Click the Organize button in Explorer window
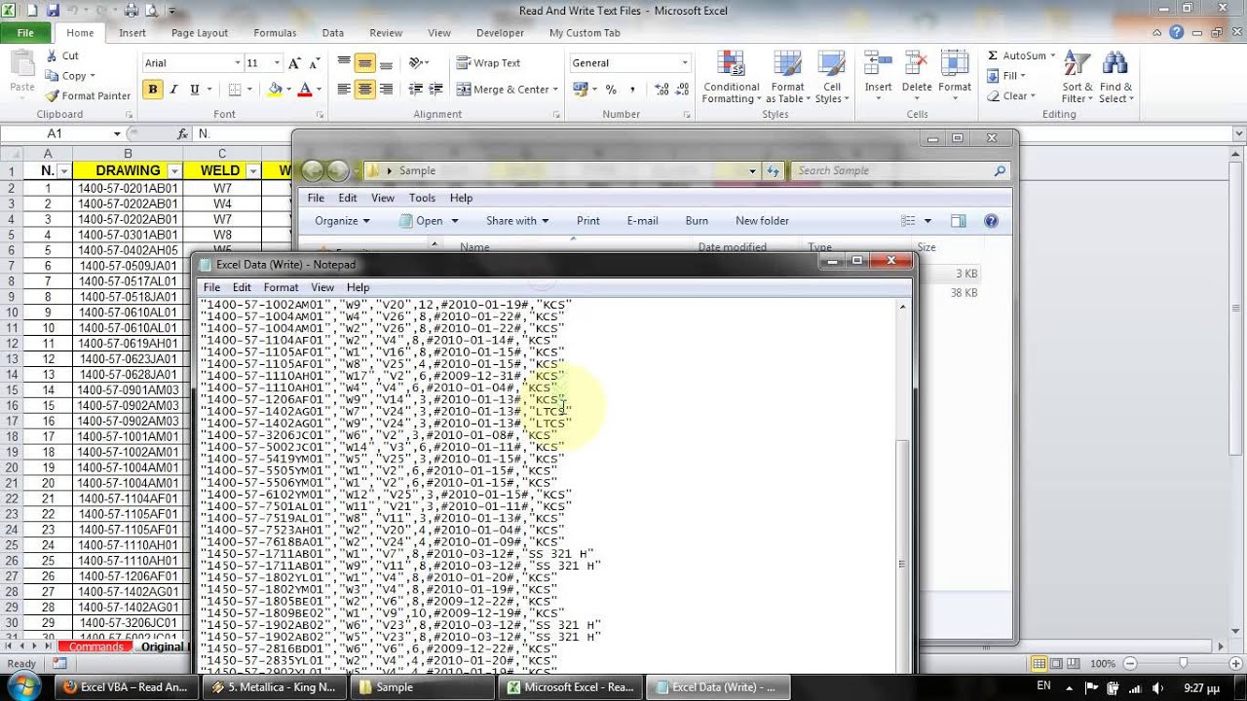1247x701 pixels. tap(342, 221)
